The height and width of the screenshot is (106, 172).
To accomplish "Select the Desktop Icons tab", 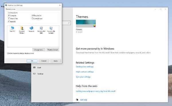I will [x=11, y=9].
